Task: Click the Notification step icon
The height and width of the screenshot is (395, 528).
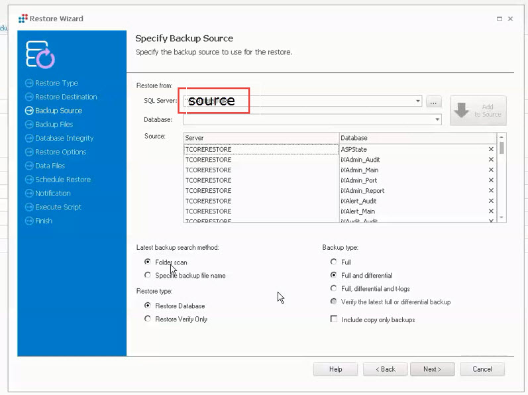Action: click(x=29, y=194)
